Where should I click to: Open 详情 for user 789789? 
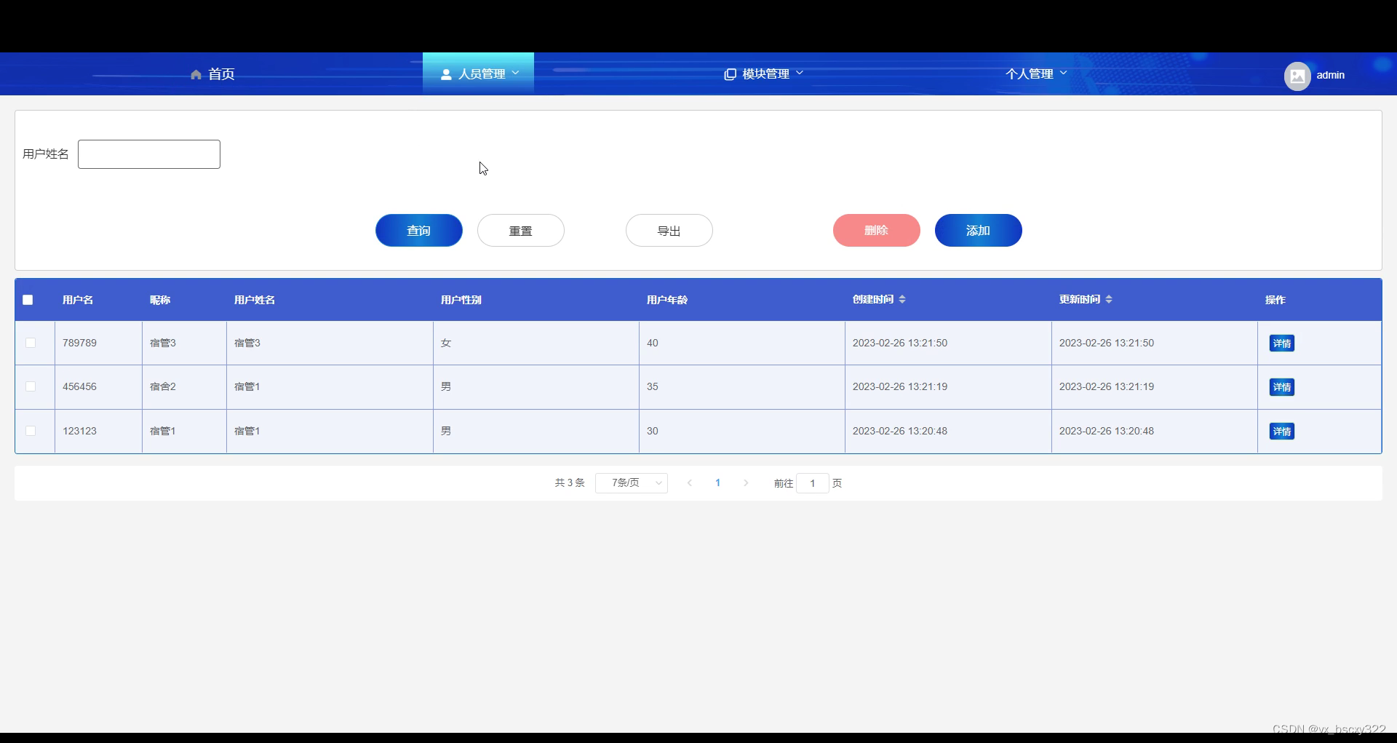point(1282,343)
